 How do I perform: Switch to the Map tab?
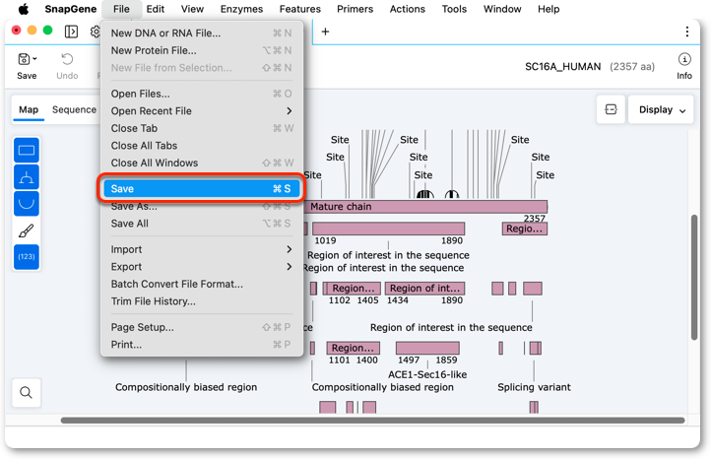point(29,109)
